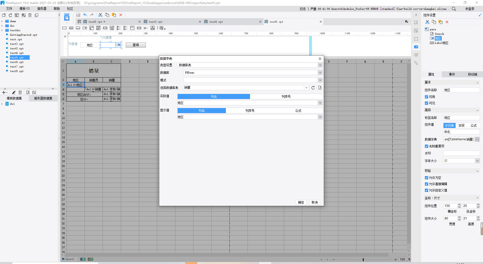Open the 类型设置 dropdown
Screen dimensions: 483x264
pos(320,65)
